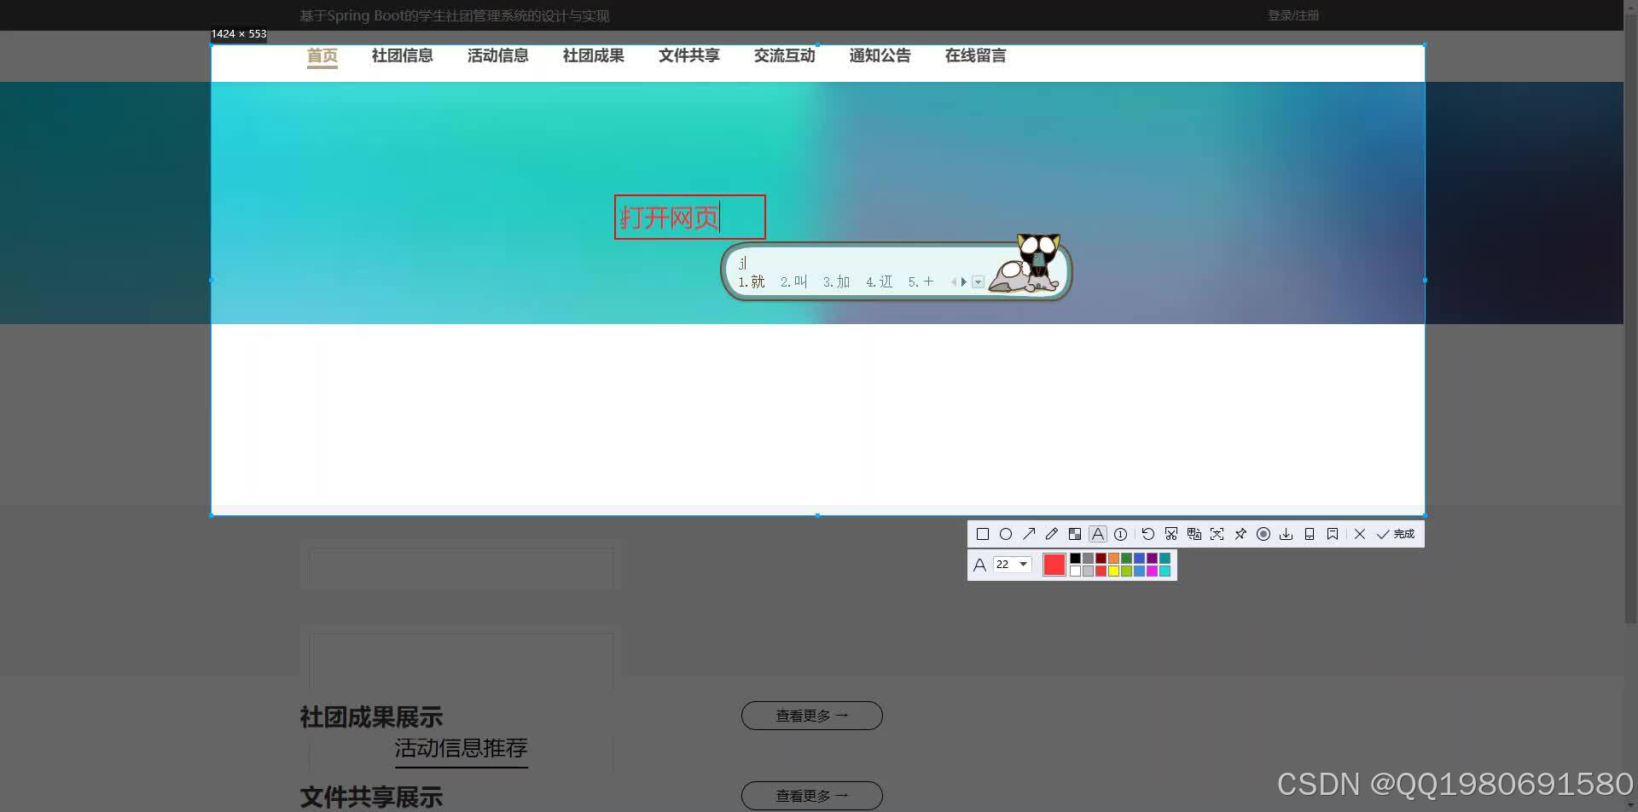
Task: Go to next IME candidate page arrow
Action: tap(964, 281)
